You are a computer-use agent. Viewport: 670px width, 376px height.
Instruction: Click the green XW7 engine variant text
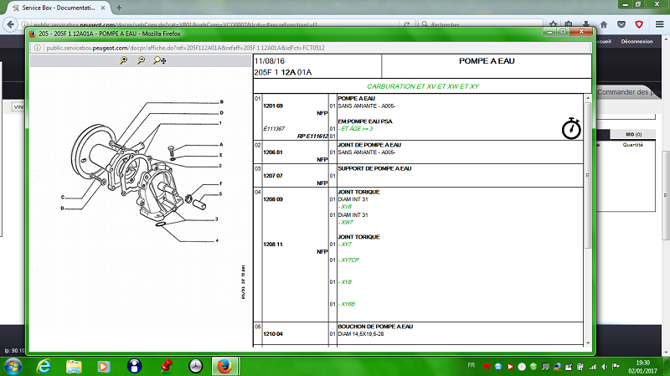pyautogui.click(x=346, y=223)
